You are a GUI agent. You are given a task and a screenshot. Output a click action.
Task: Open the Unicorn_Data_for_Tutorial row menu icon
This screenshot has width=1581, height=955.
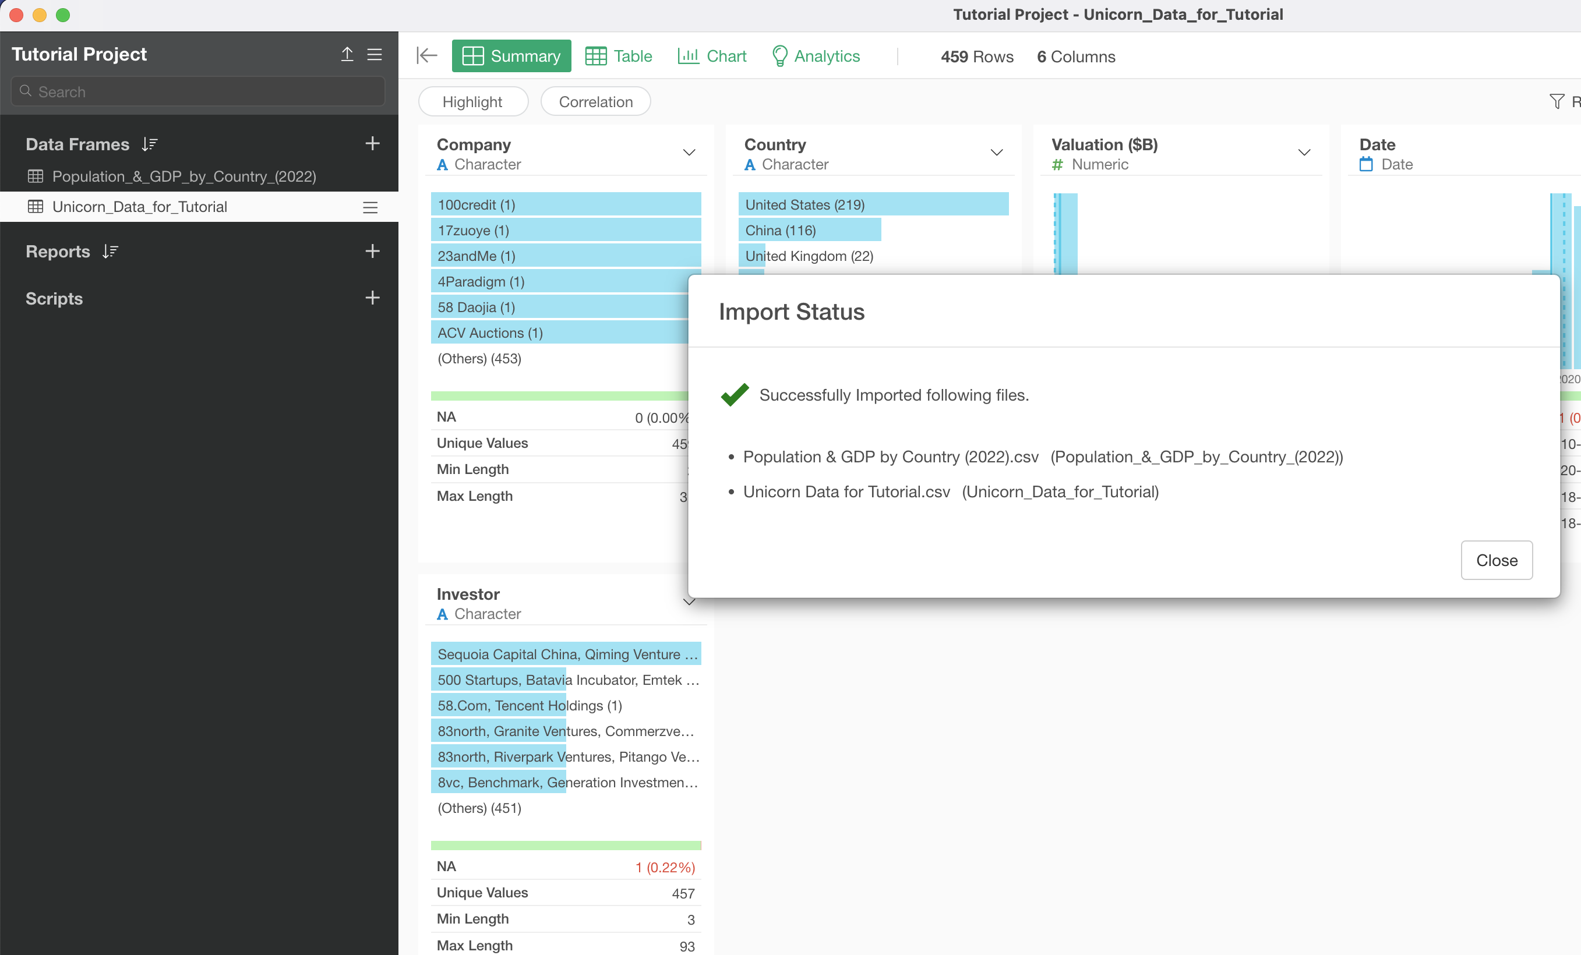pos(370,207)
